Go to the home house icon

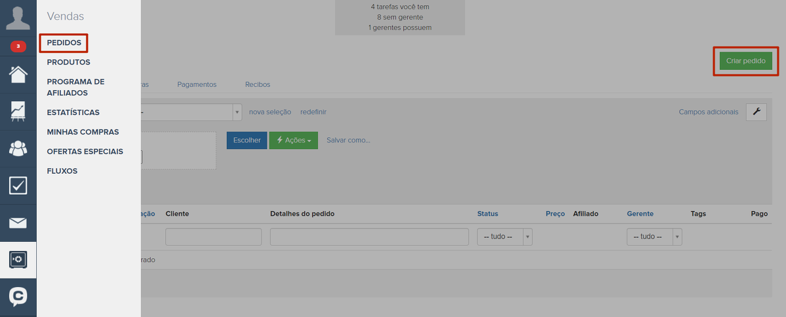[18, 74]
